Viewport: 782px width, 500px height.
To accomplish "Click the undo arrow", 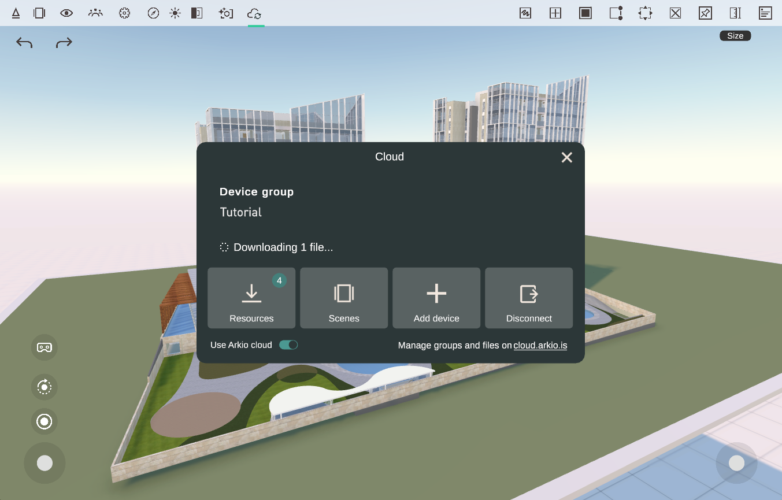I will point(24,42).
